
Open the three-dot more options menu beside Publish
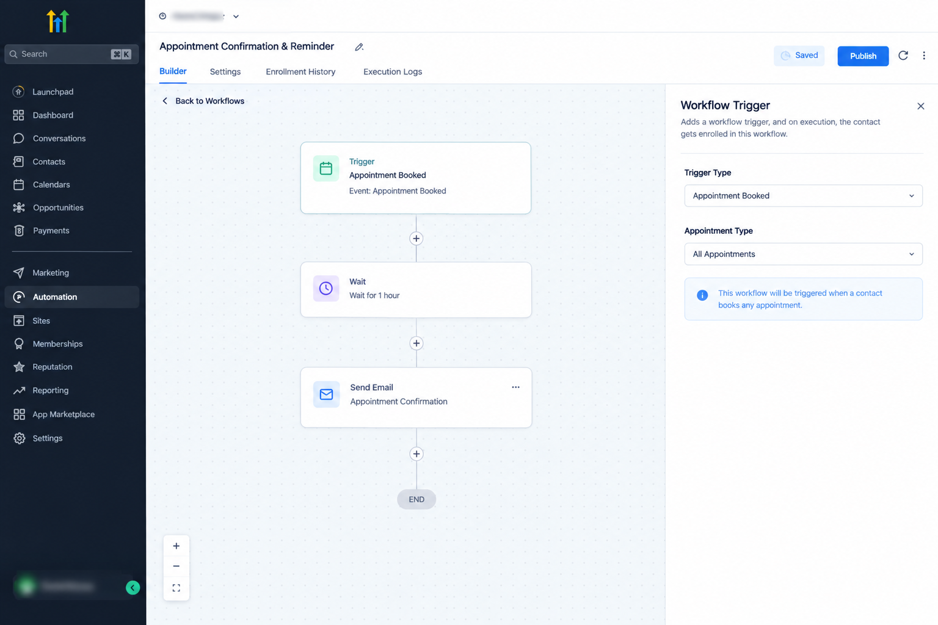[x=924, y=56]
